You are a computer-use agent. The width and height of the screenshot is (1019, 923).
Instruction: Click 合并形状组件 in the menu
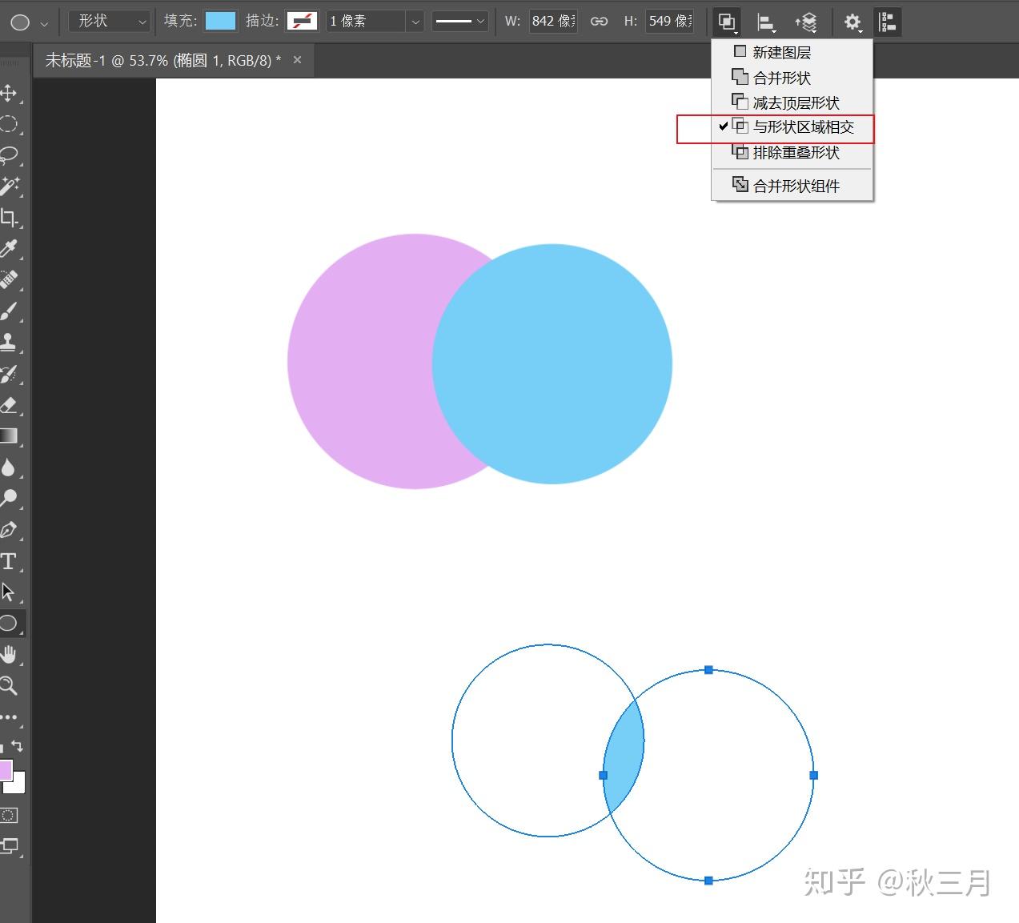796,186
